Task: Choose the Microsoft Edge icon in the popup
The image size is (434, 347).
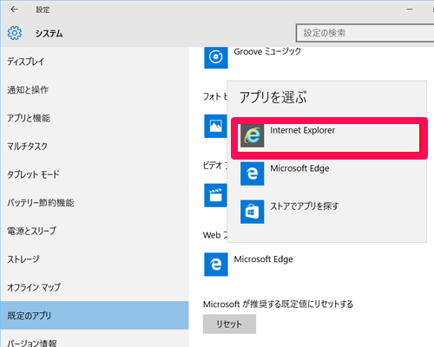Action: [x=253, y=173]
